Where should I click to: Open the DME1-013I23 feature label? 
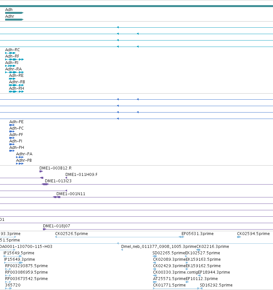[58, 181]
